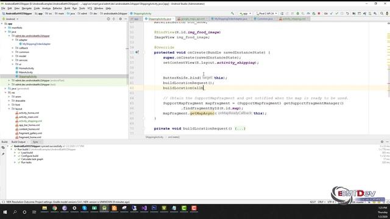The width and height of the screenshot is (390, 219).
Task: Open Photoshop from the taskbar
Action: 154,208
